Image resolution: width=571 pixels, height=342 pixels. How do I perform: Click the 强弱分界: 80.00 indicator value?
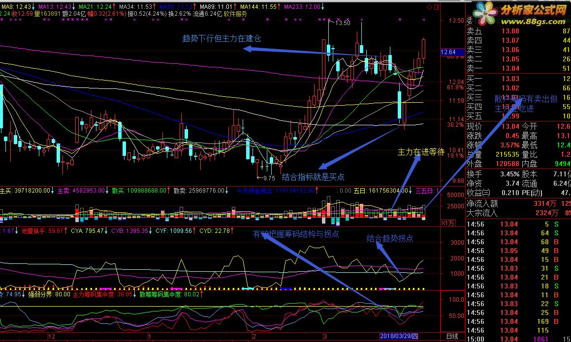[49, 294]
